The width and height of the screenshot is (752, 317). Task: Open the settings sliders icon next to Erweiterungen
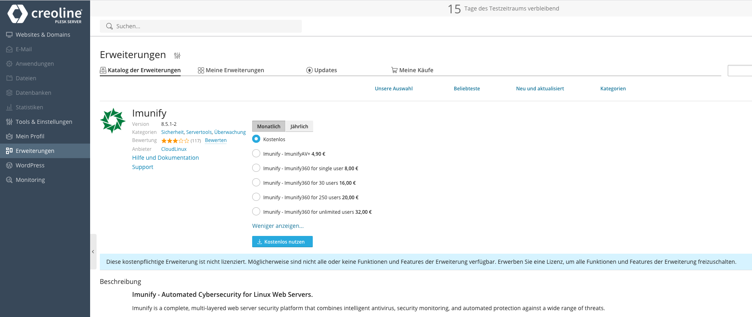tap(177, 55)
